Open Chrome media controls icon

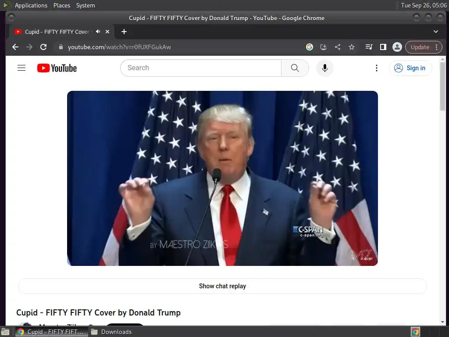[x=369, y=47]
